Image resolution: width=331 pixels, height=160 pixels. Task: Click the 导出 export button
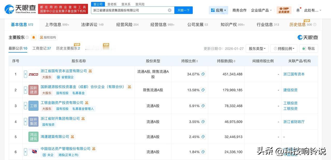click(x=308, y=48)
